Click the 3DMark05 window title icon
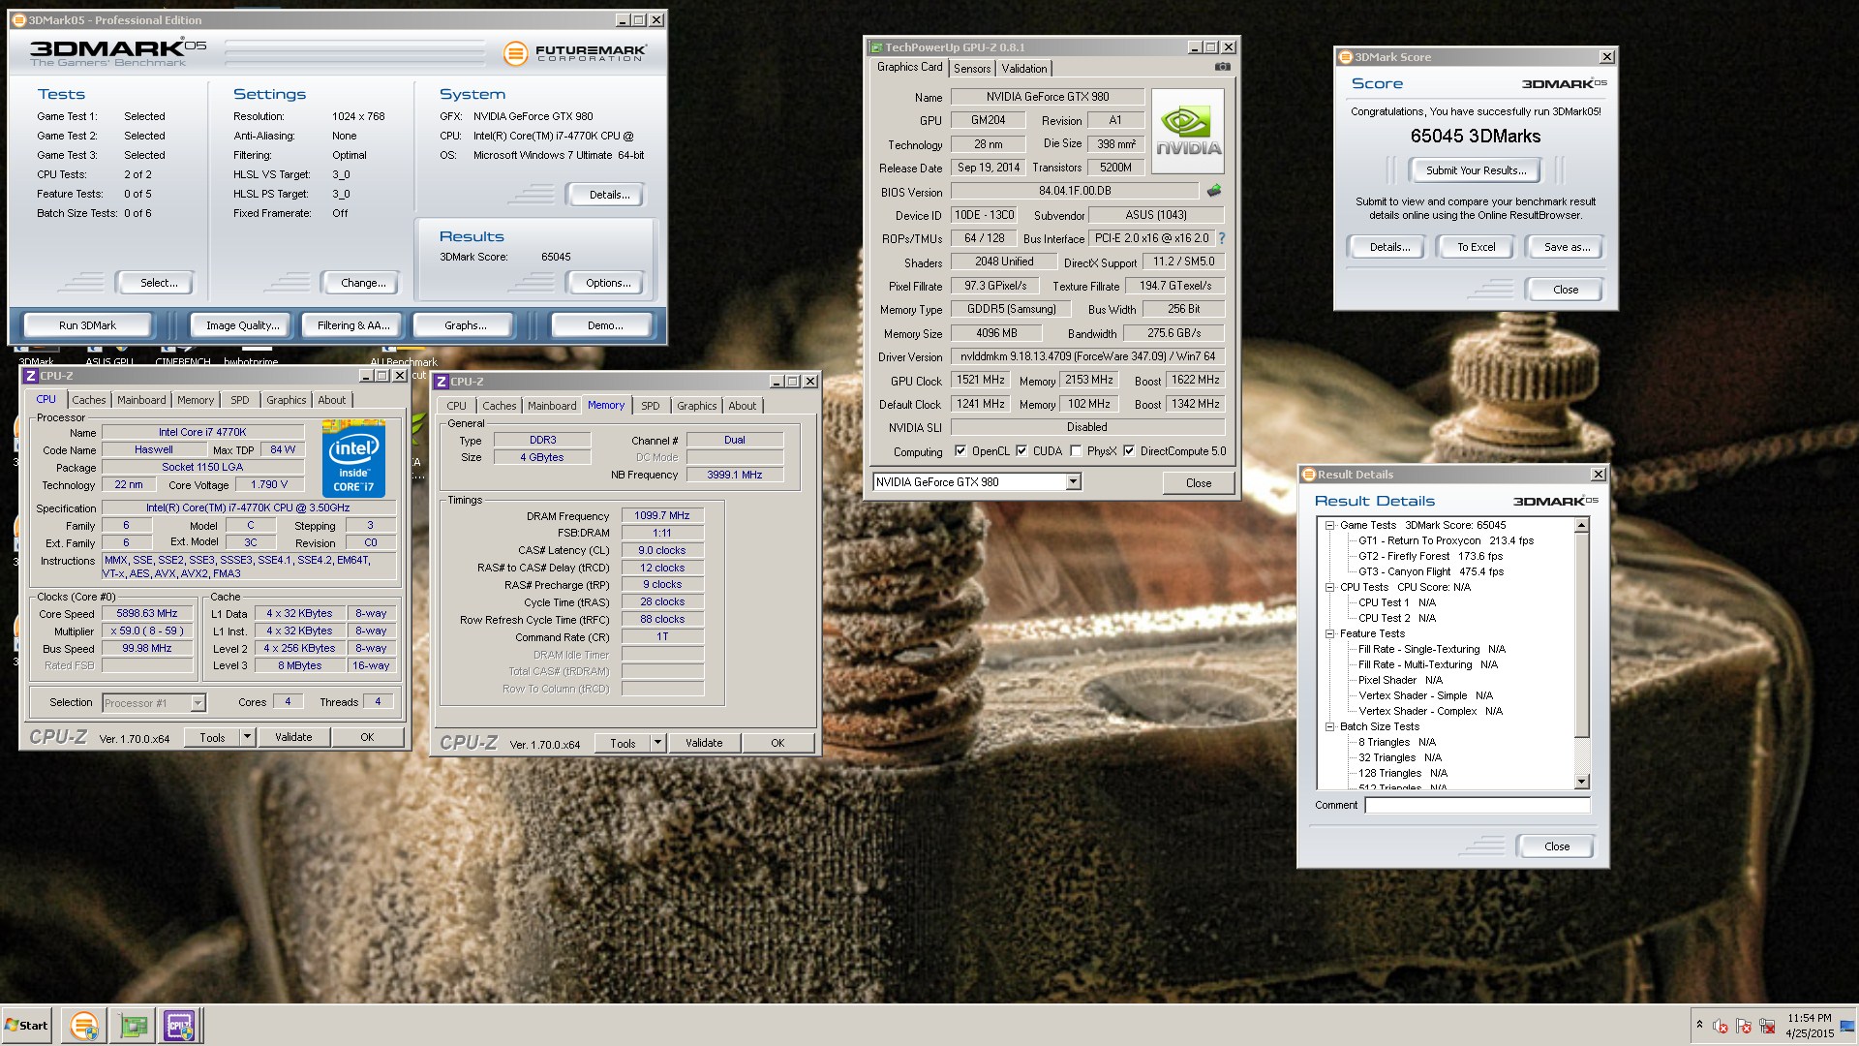Image resolution: width=1859 pixels, height=1046 pixels. coord(18,20)
